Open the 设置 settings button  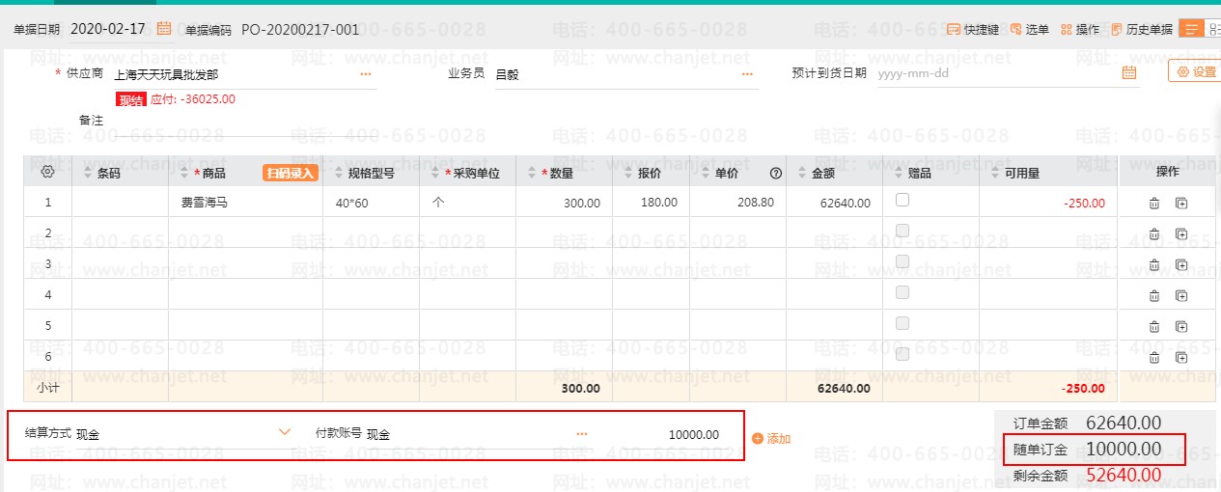click(x=1197, y=71)
